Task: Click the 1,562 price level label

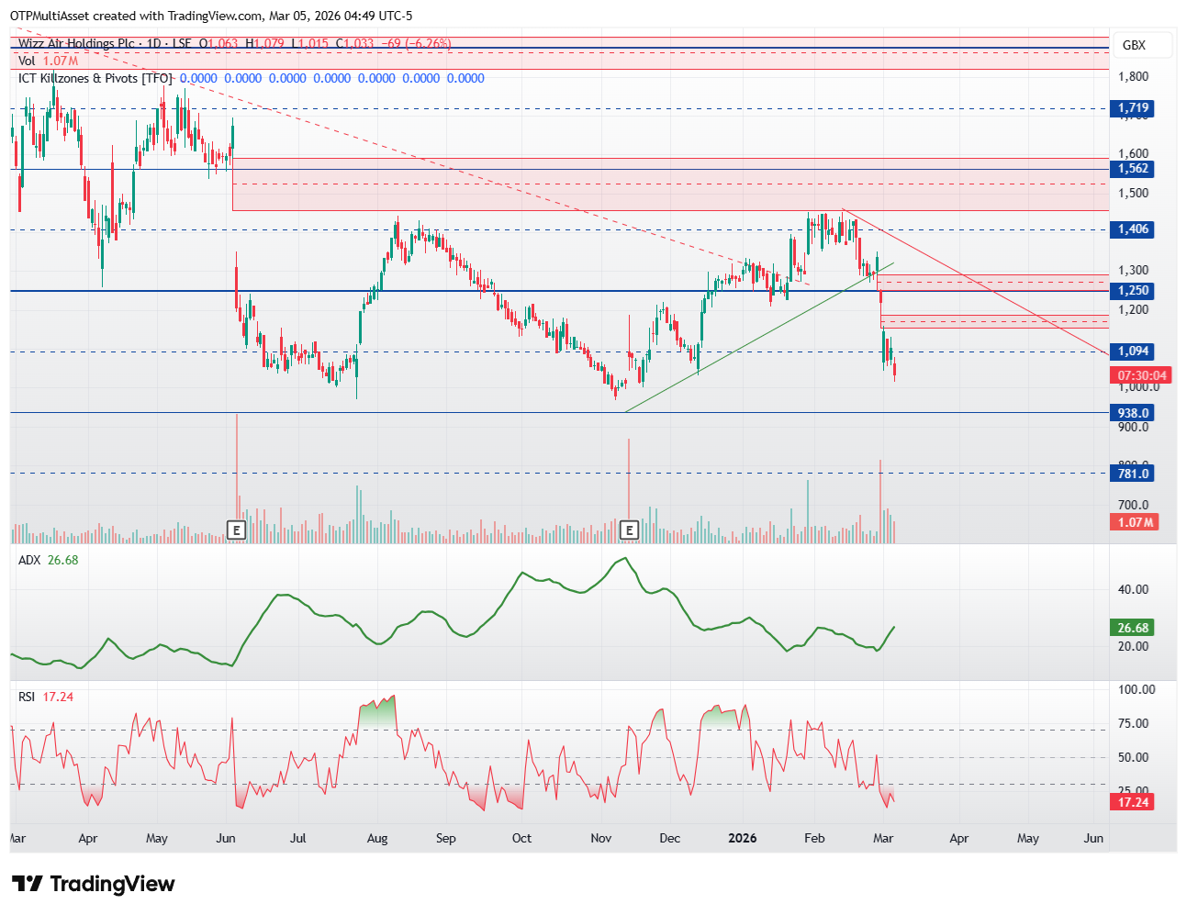Action: coord(1133,169)
